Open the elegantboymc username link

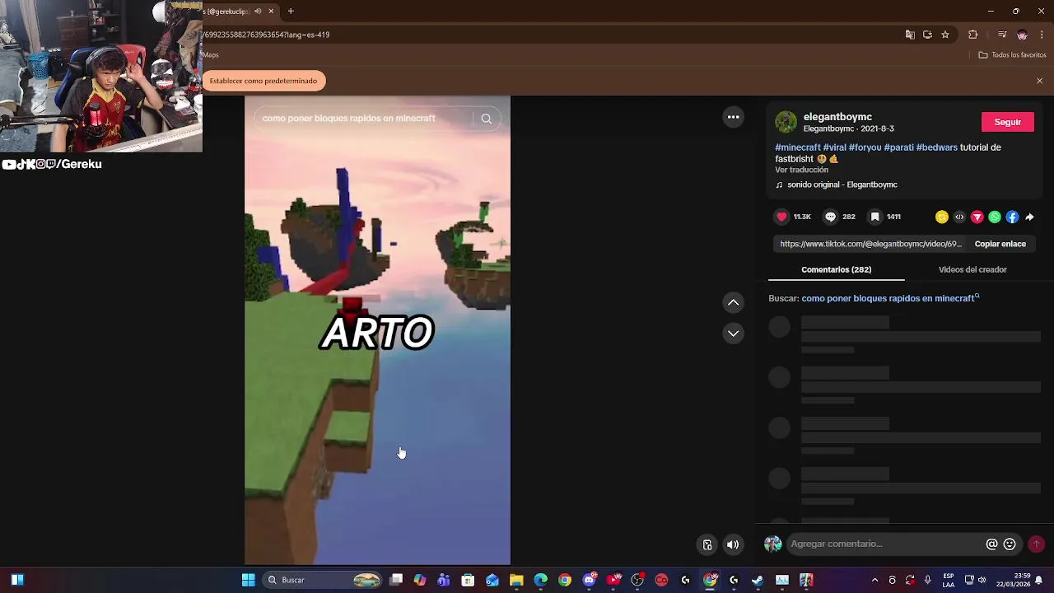837,117
